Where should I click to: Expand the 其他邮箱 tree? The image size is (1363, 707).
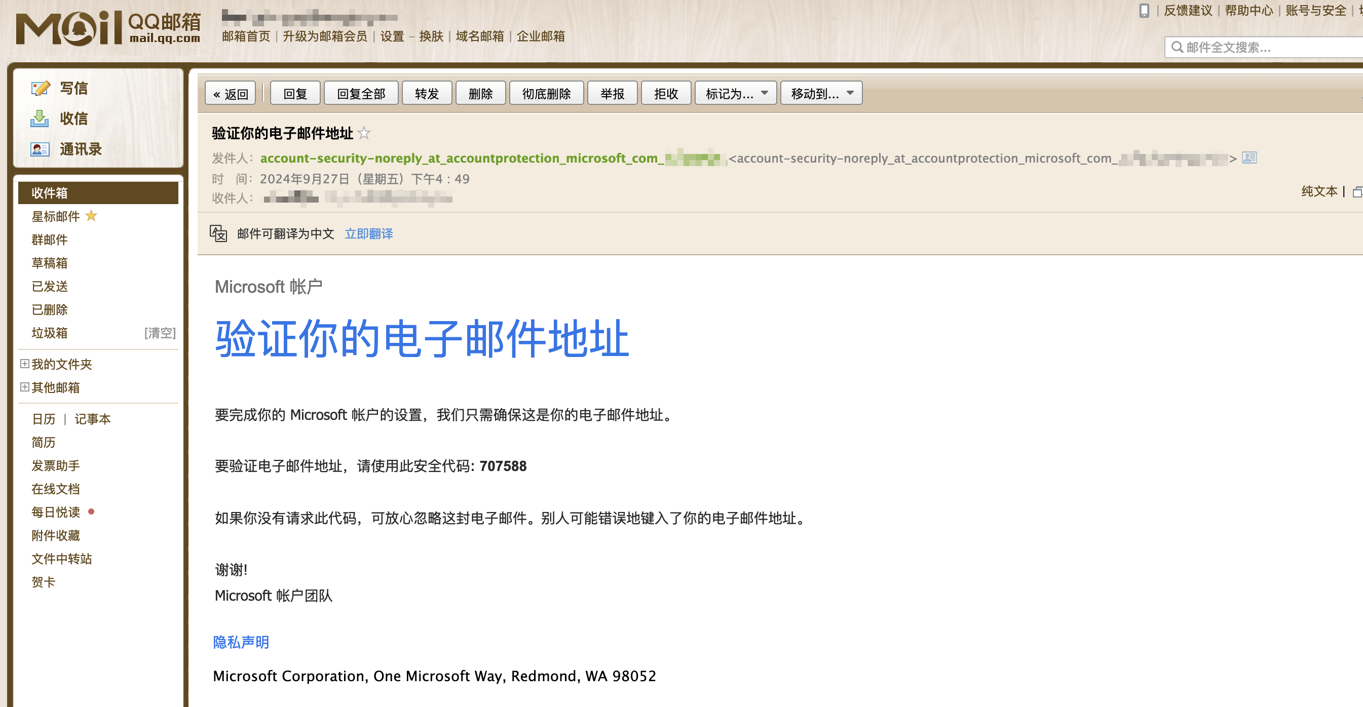[24, 387]
